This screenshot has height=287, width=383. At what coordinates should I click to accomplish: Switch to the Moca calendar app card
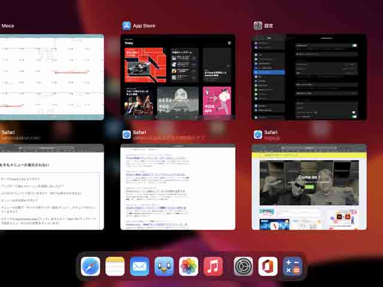click(x=52, y=77)
